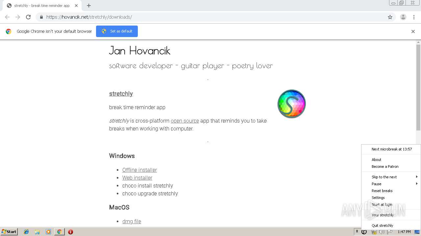
Task: Show hidden tray icons arrow
Action: [x=357, y=232]
